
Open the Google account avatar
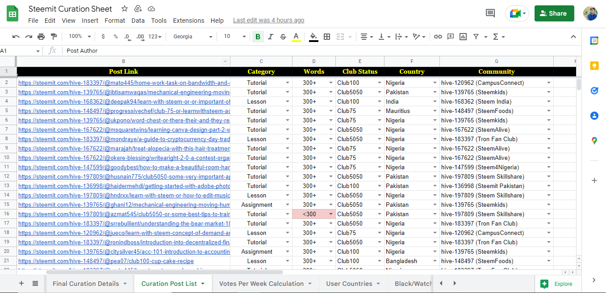(590, 13)
